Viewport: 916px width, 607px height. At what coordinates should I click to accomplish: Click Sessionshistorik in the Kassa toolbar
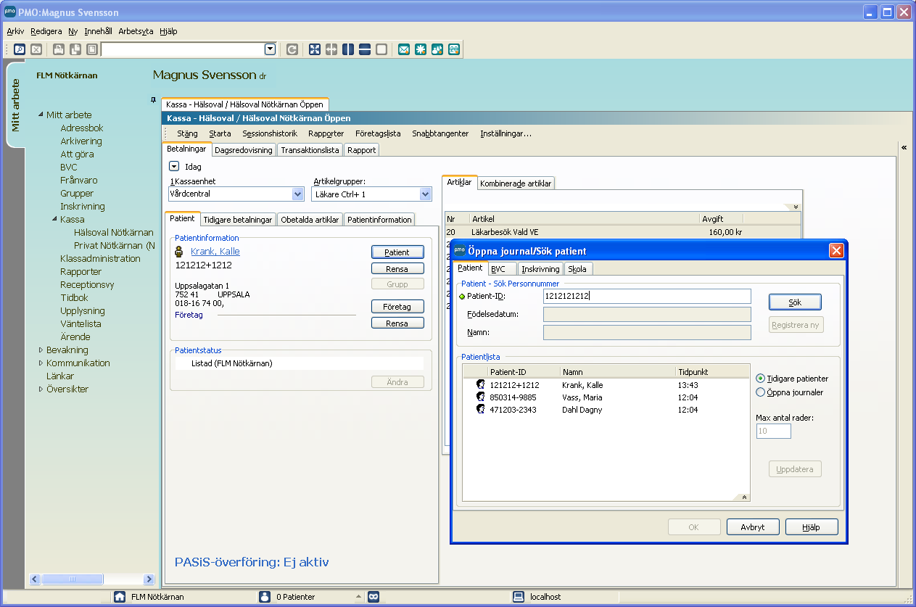click(x=270, y=133)
